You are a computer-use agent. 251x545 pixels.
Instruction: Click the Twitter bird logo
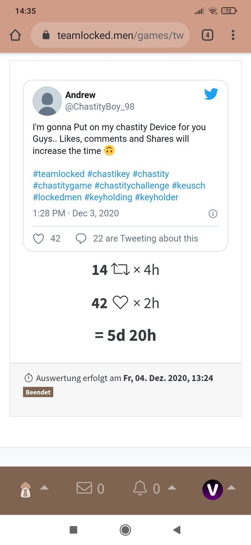pos(211,94)
